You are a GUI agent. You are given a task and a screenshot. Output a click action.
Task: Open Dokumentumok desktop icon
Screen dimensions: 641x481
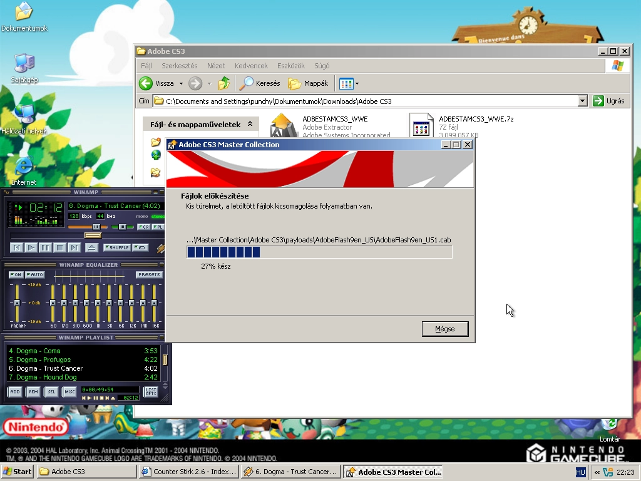pos(24,17)
